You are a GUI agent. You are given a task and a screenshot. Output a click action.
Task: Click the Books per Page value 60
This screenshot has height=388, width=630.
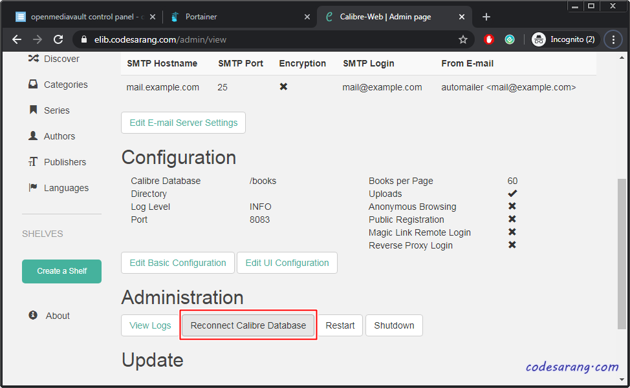(512, 181)
